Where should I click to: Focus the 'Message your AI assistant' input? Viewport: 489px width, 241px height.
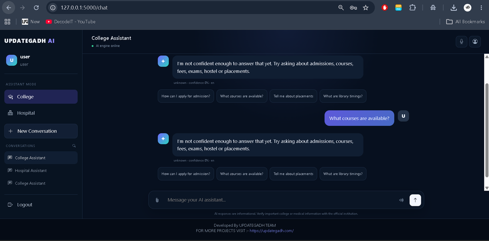click(x=280, y=200)
